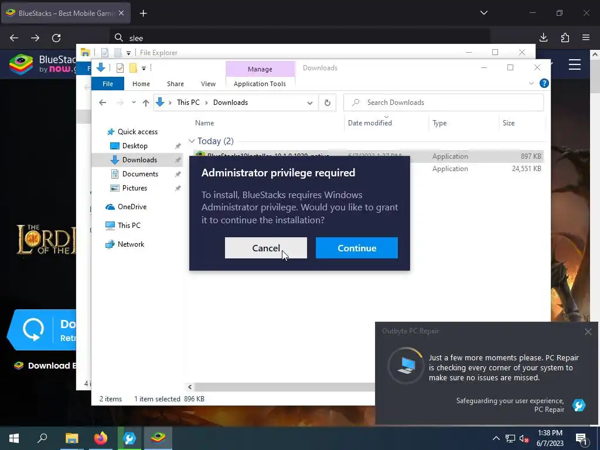This screenshot has height=450, width=600.
Task: Open the notification center icon
Action: [x=582, y=438]
